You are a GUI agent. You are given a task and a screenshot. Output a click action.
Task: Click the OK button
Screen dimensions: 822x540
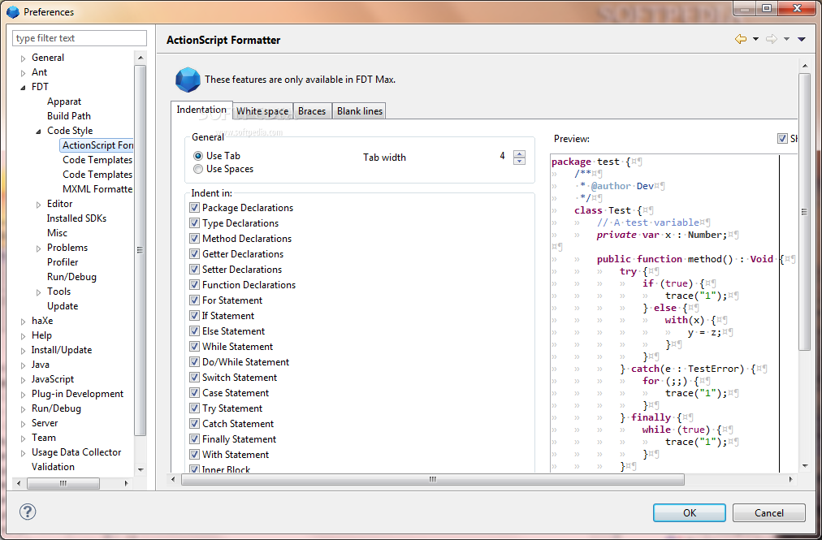(x=690, y=512)
